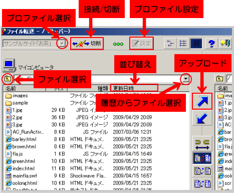Screen dimensions: 234x193
Task: Switch to list view icon
Action: pyautogui.click(x=183, y=44)
